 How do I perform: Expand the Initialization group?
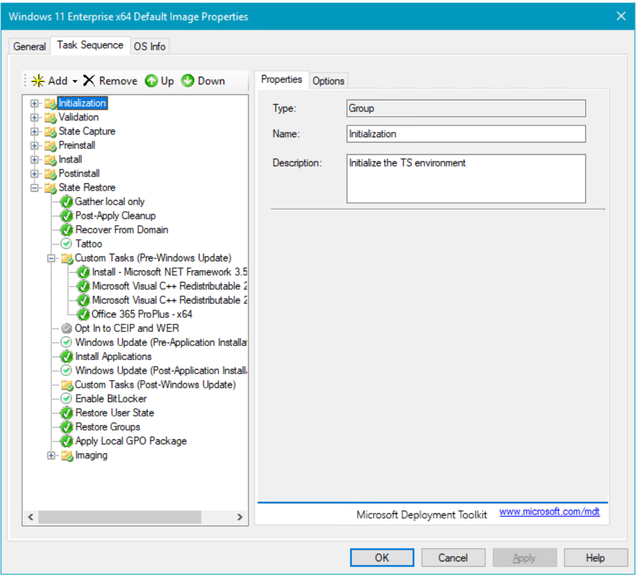click(x=34, y=103)
